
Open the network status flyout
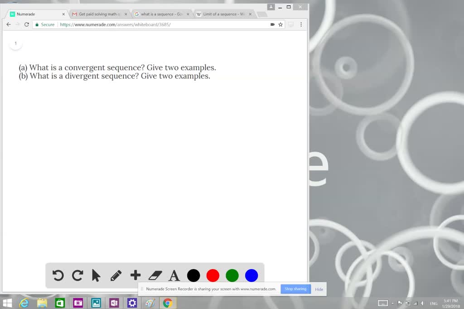pos(415,303)
